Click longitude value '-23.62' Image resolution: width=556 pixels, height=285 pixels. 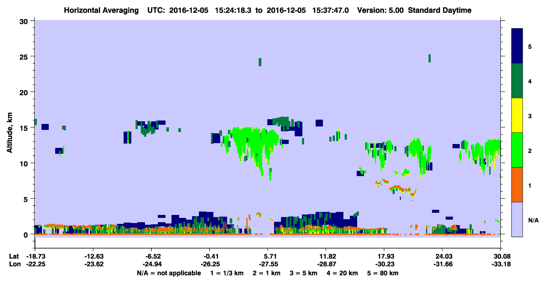click(93, 264)
